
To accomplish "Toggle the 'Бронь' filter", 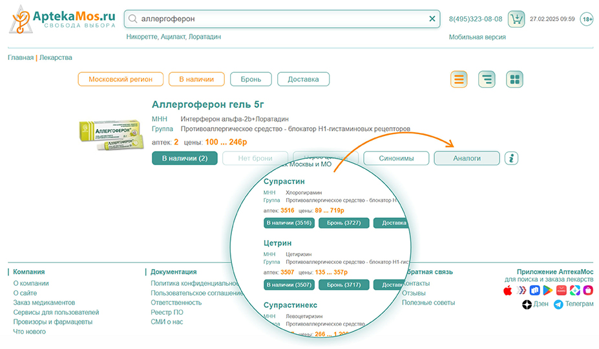I will 251,79.
